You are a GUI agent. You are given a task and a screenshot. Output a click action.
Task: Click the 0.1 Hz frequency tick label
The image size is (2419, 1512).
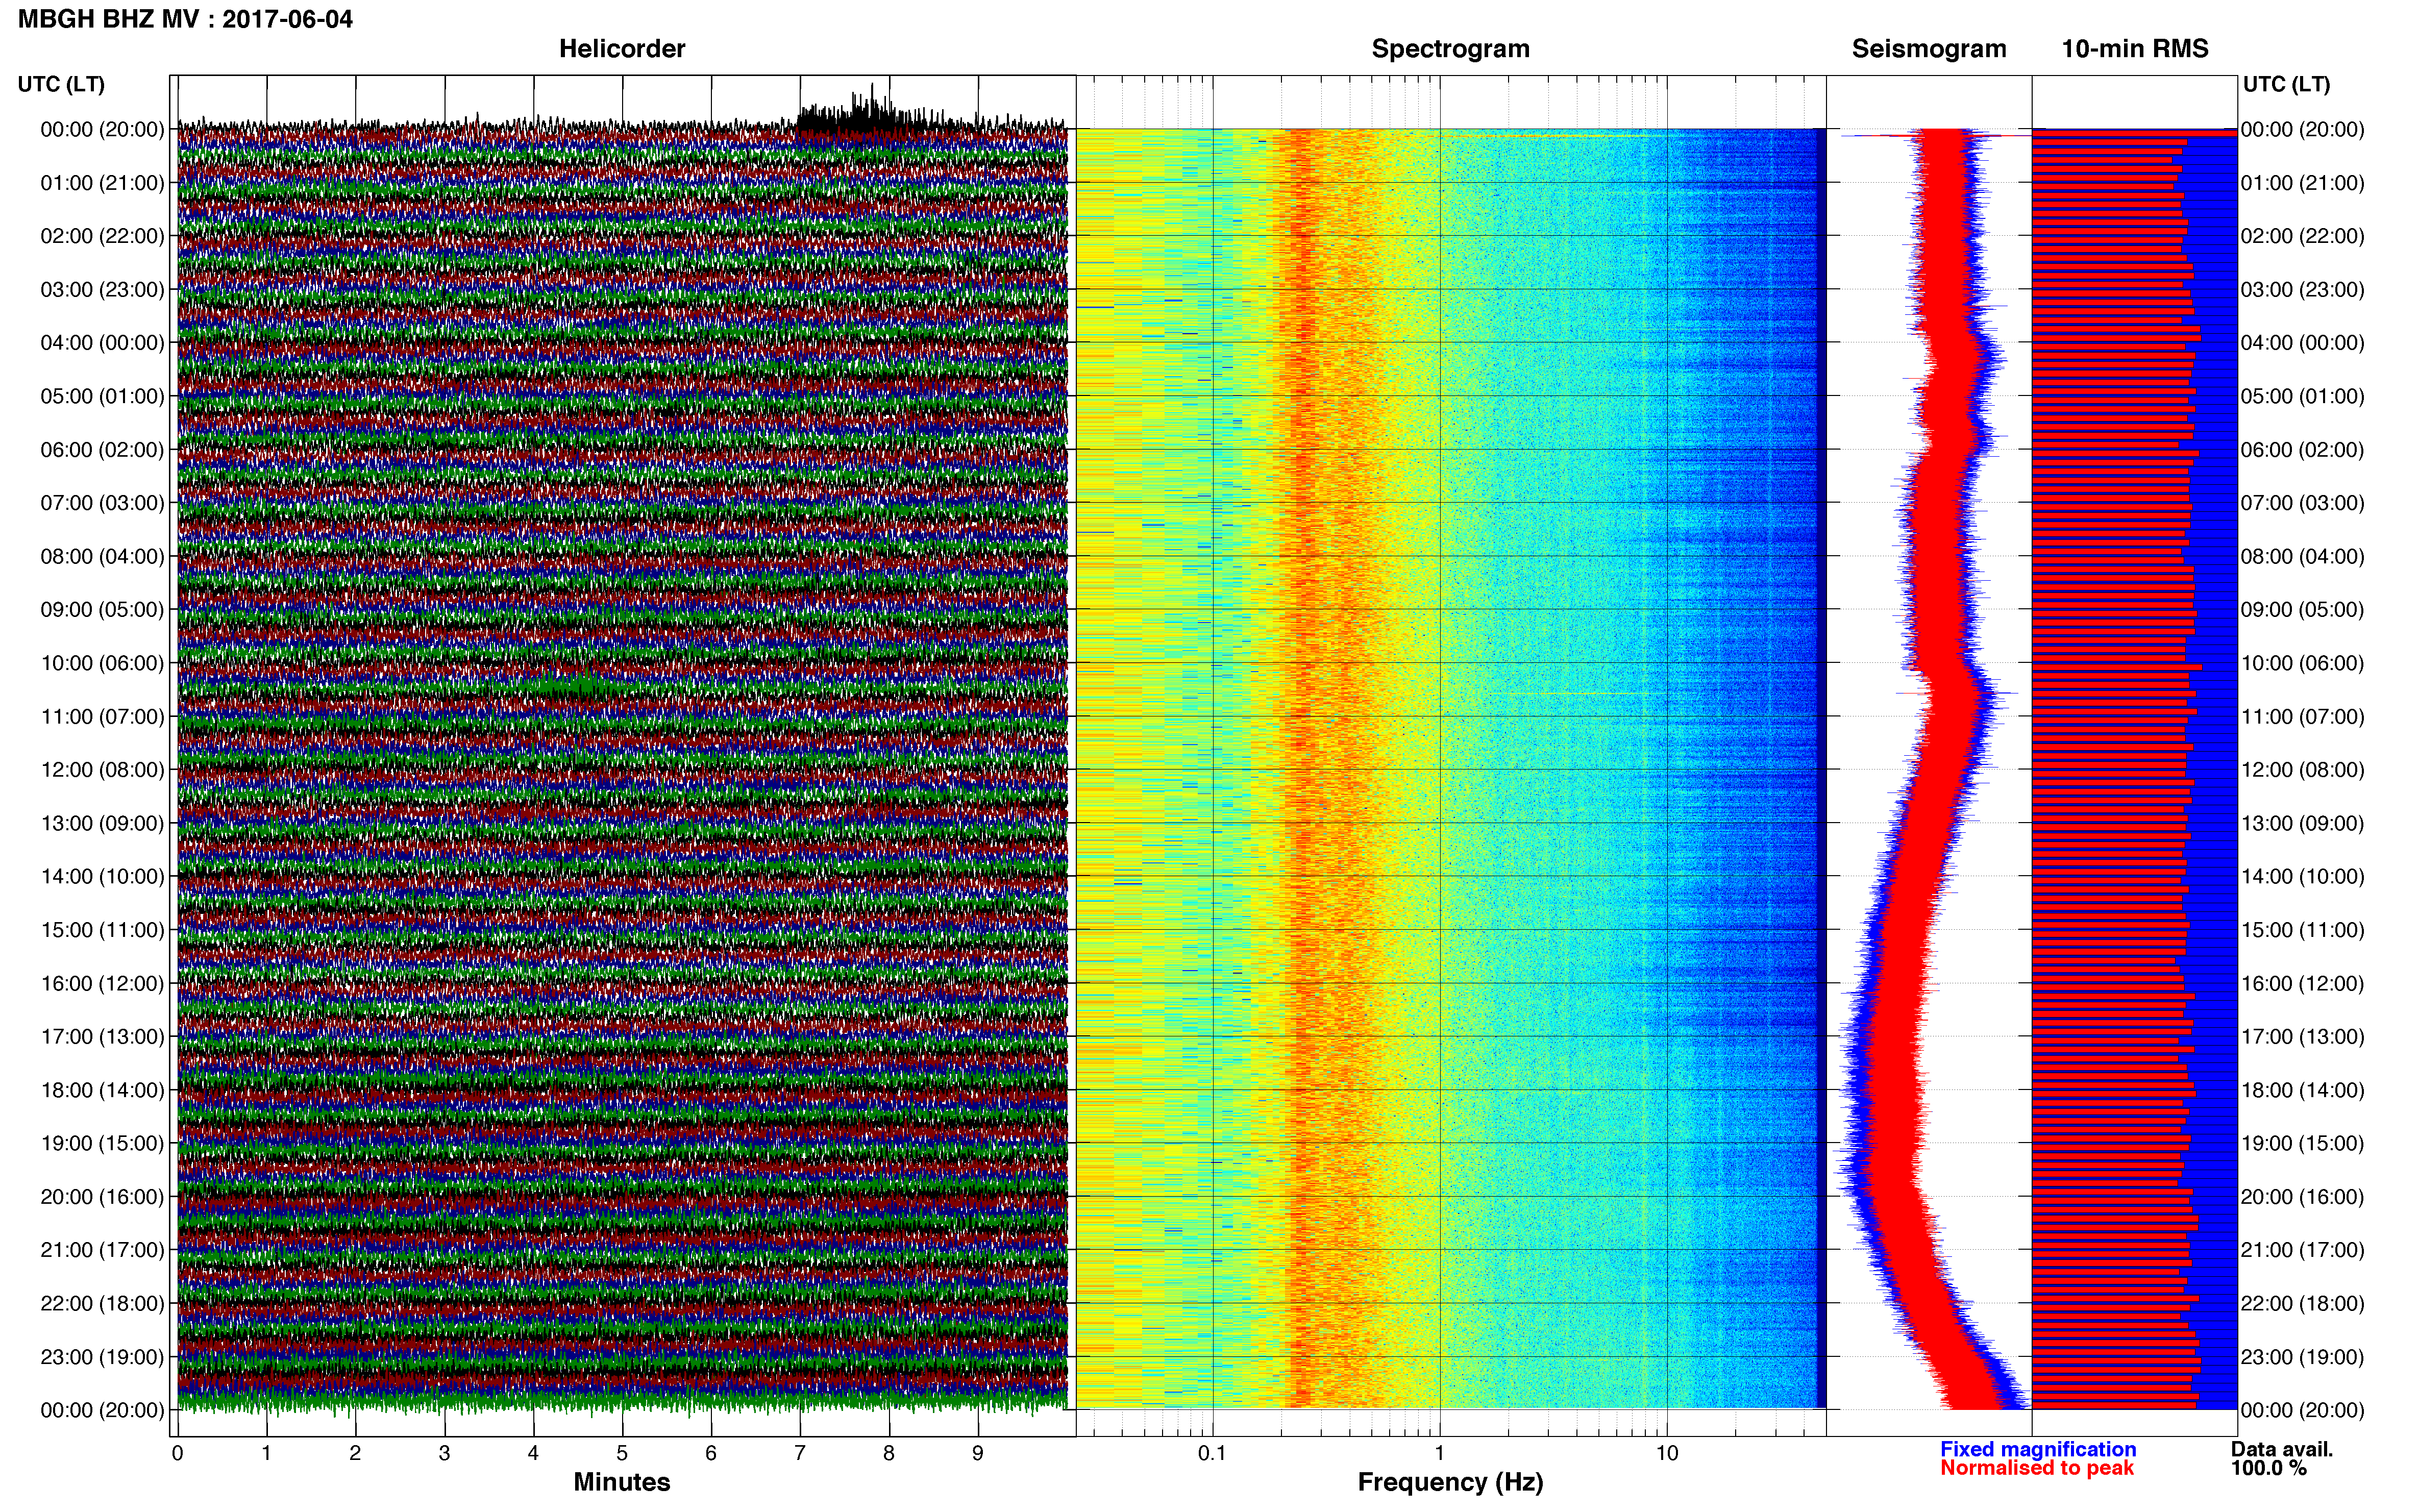pos(1212,1454)
